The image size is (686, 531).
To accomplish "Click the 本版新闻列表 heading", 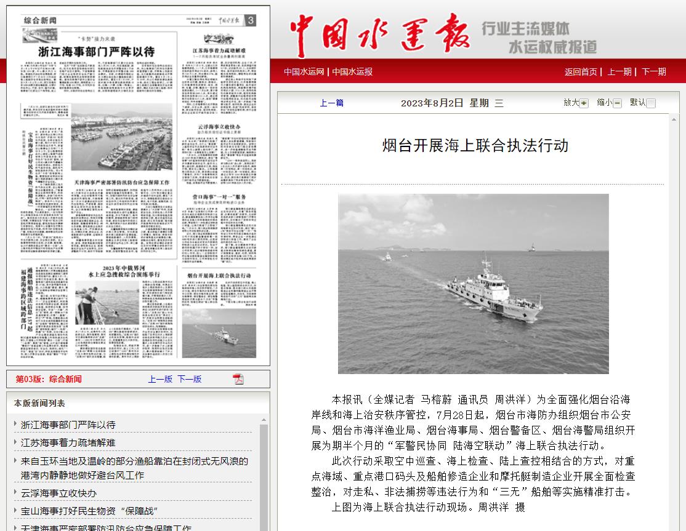I will pyautogui.click(x=39, y=403).
